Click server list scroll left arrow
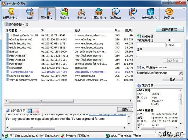Image resolution: width=188 pixels, height=140 pixels. click(6, 101)
